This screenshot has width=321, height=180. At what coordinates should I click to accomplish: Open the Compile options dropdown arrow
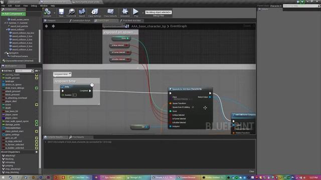click(x=54, y=13)
